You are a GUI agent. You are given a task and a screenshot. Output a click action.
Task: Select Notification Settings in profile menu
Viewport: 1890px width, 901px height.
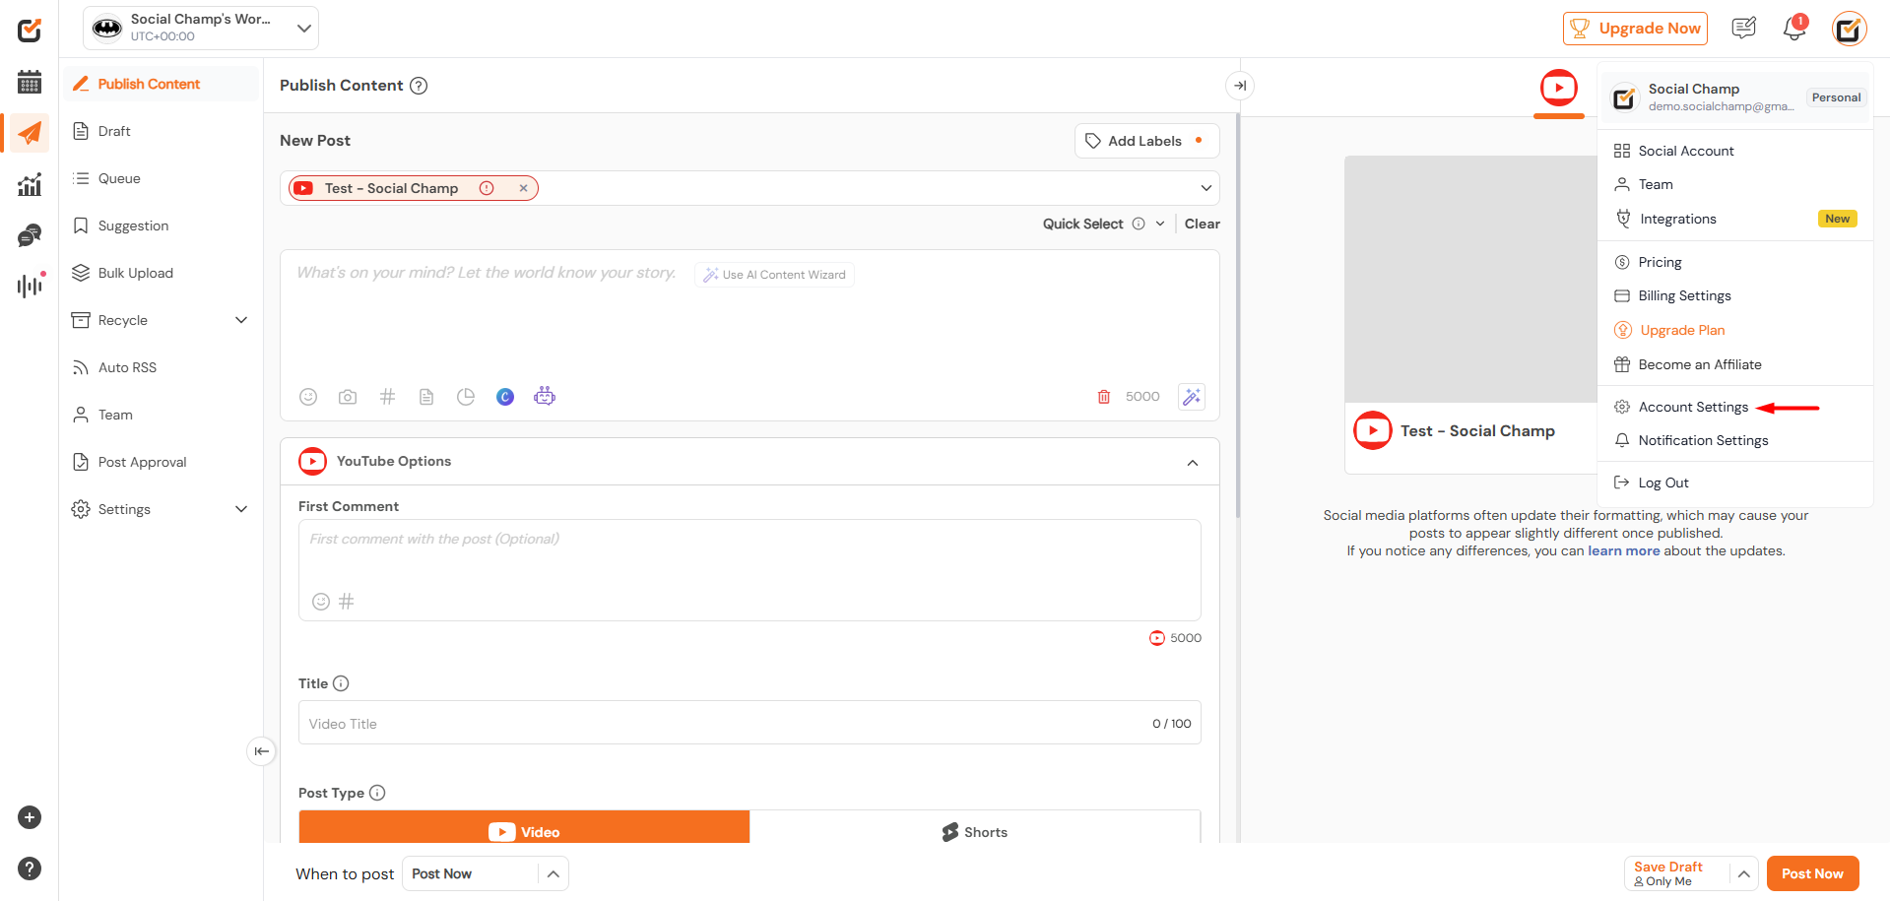tap(1703, 440)
